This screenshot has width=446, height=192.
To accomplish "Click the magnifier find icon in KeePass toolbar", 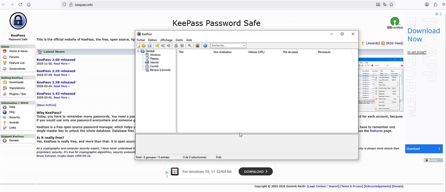I will [x=190, y=46].
